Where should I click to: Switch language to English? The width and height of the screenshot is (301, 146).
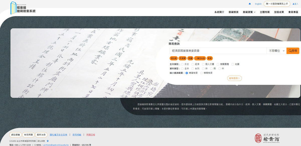tap(258, 4)
